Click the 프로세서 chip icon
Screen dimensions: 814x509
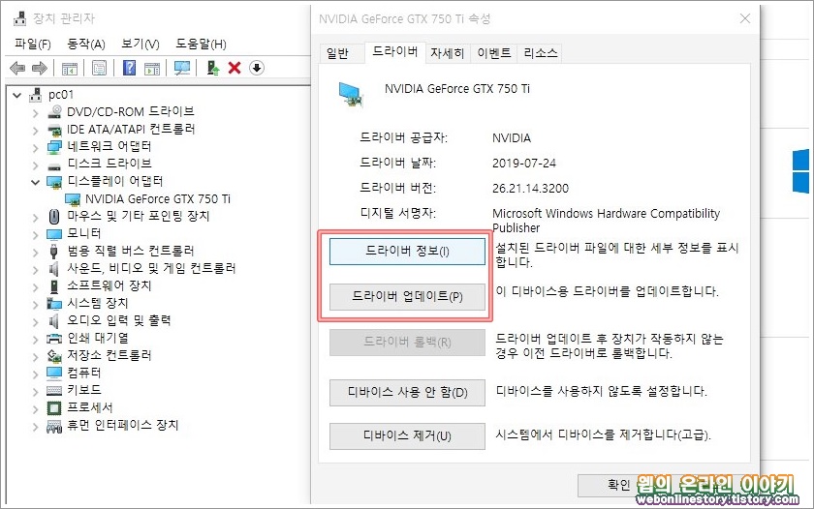click(54, 408)
